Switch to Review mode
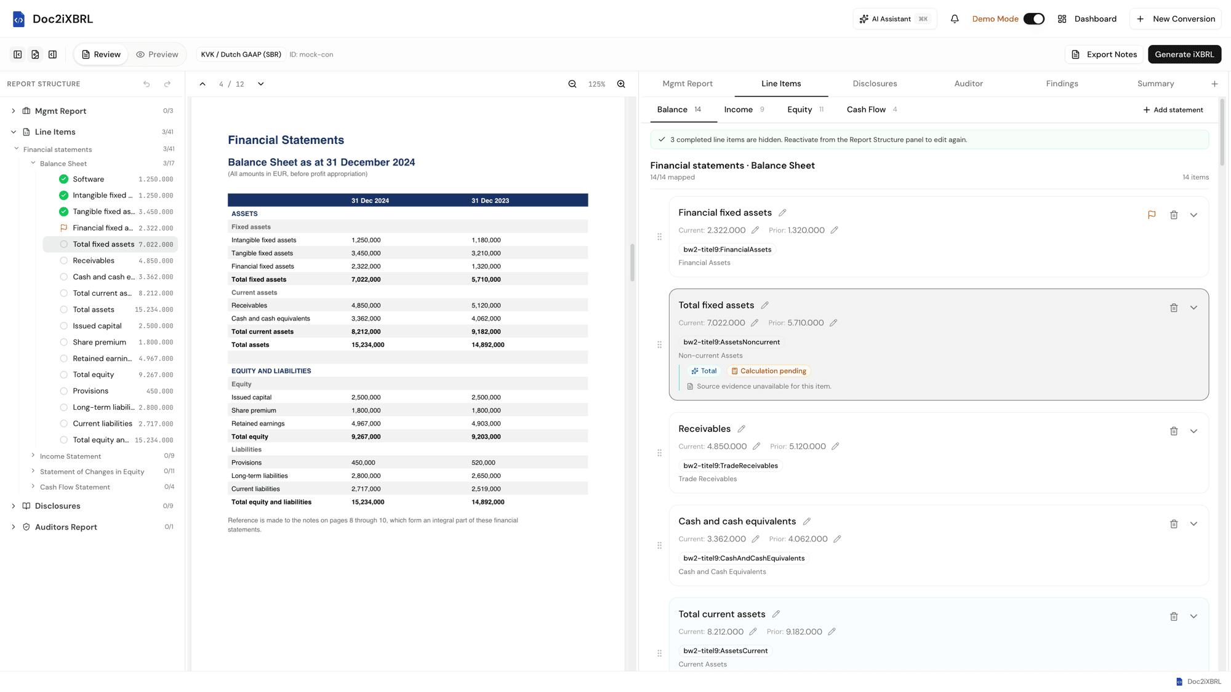Viewport: 1231px width, 692px height. [101, 55]
